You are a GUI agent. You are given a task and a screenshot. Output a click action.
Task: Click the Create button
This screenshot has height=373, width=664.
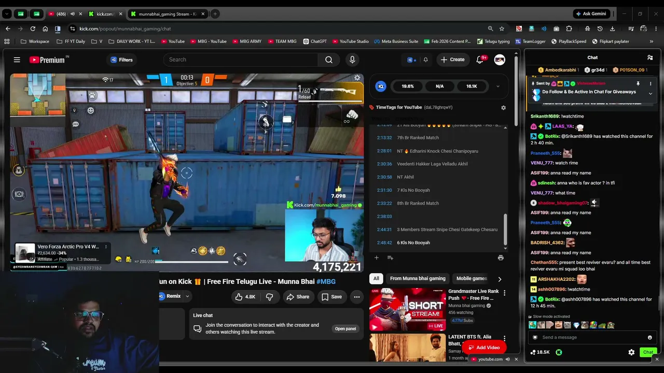[453, 60]
